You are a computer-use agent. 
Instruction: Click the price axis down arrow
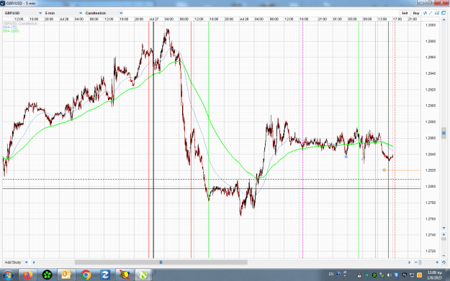click(x=444, y=228)
